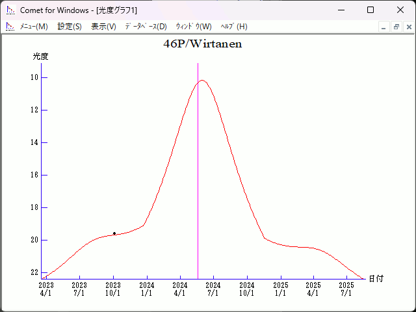
Task: Click the 2023 10/1 date label
Action: click(x=113, y=289)
